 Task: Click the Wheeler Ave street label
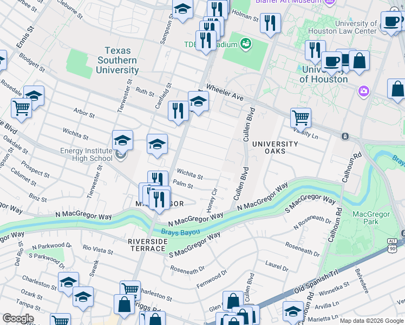point(225,92)
